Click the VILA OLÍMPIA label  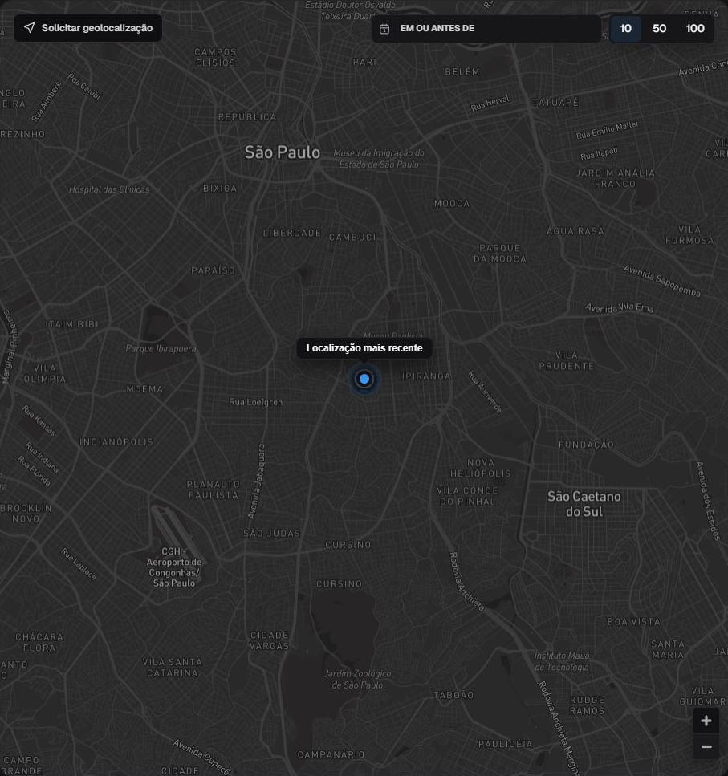pos(45,374)
